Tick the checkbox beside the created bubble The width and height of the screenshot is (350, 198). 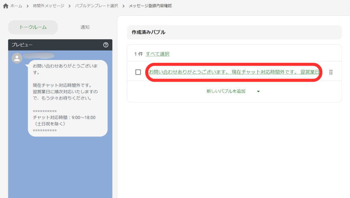click(x=138, y=72)
